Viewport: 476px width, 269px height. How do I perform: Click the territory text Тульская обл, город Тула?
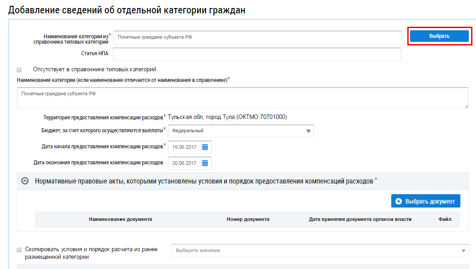(x=227, y=117)
